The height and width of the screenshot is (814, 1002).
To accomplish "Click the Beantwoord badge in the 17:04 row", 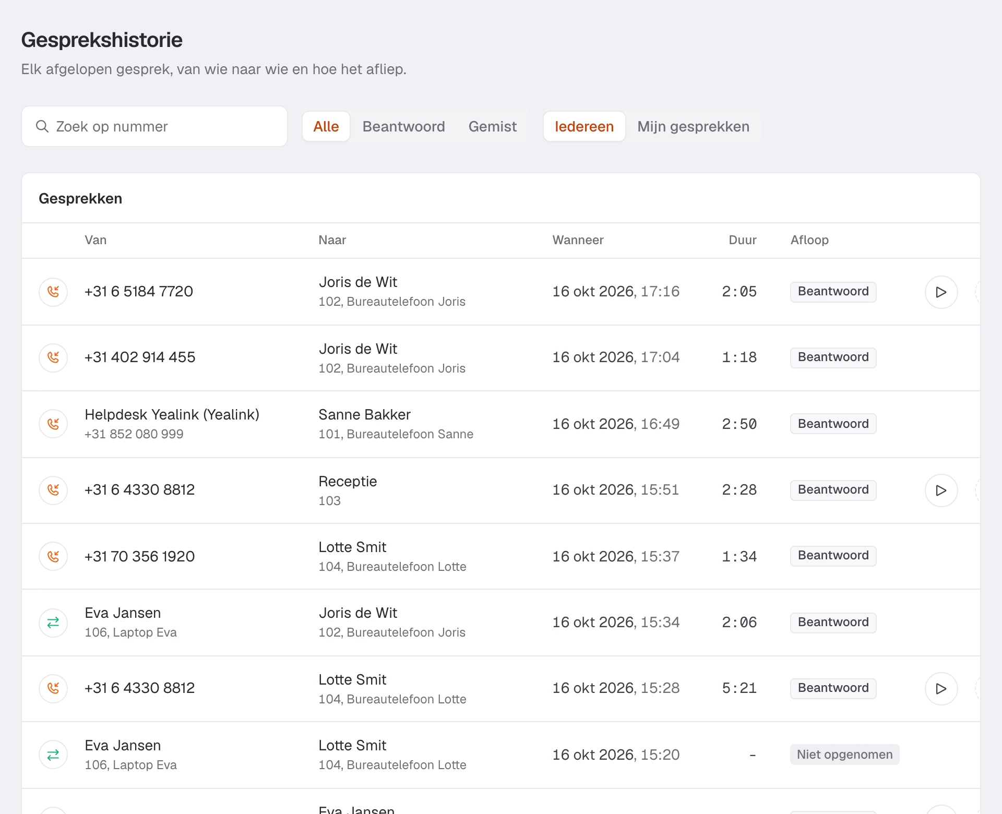I will coord(833,357).
